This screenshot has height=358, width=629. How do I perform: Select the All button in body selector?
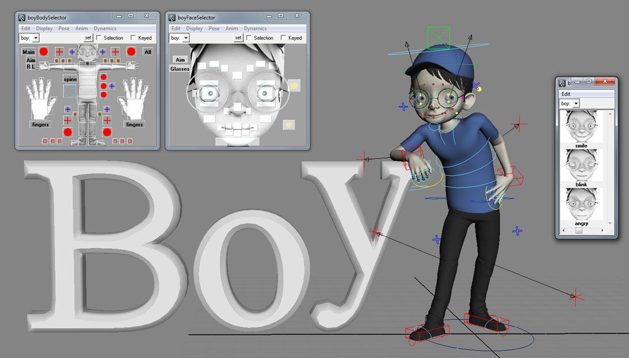[x=148, y=52]
